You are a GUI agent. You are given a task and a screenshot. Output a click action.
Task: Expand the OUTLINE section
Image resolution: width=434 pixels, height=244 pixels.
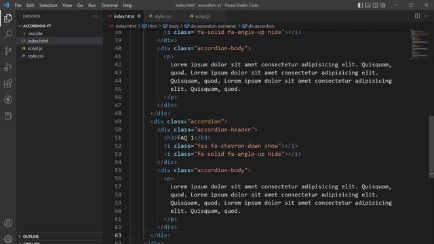(31, 237)
